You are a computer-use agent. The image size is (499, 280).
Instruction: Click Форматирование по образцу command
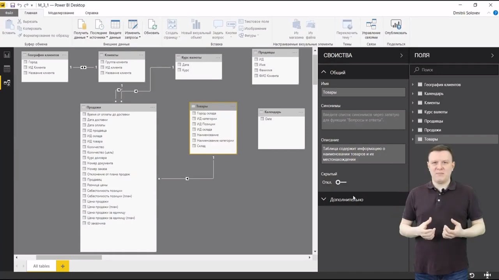(43, 35)
